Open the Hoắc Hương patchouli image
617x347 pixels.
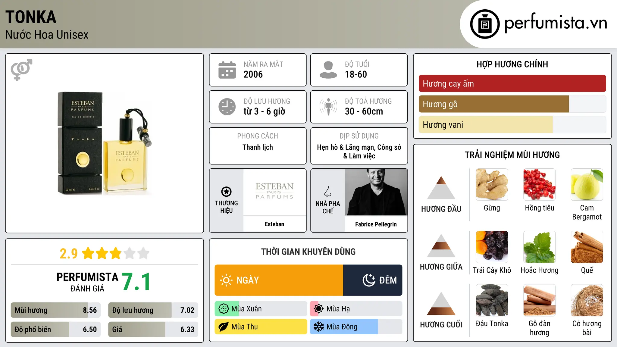point(540,247)
